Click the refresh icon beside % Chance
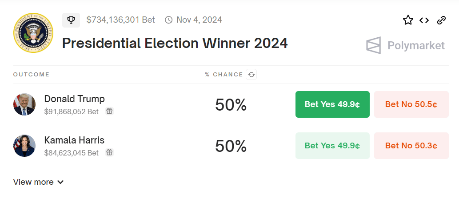 [x=251, y=75]
